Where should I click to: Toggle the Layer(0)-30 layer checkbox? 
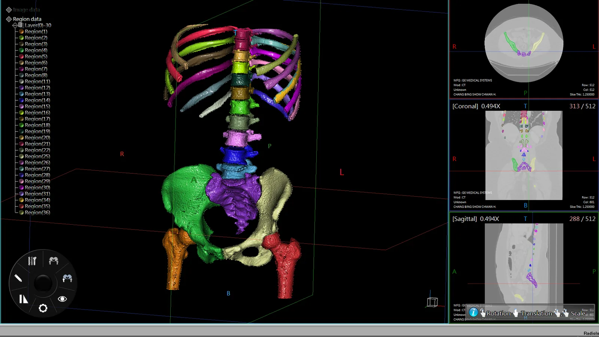point(21,25)
